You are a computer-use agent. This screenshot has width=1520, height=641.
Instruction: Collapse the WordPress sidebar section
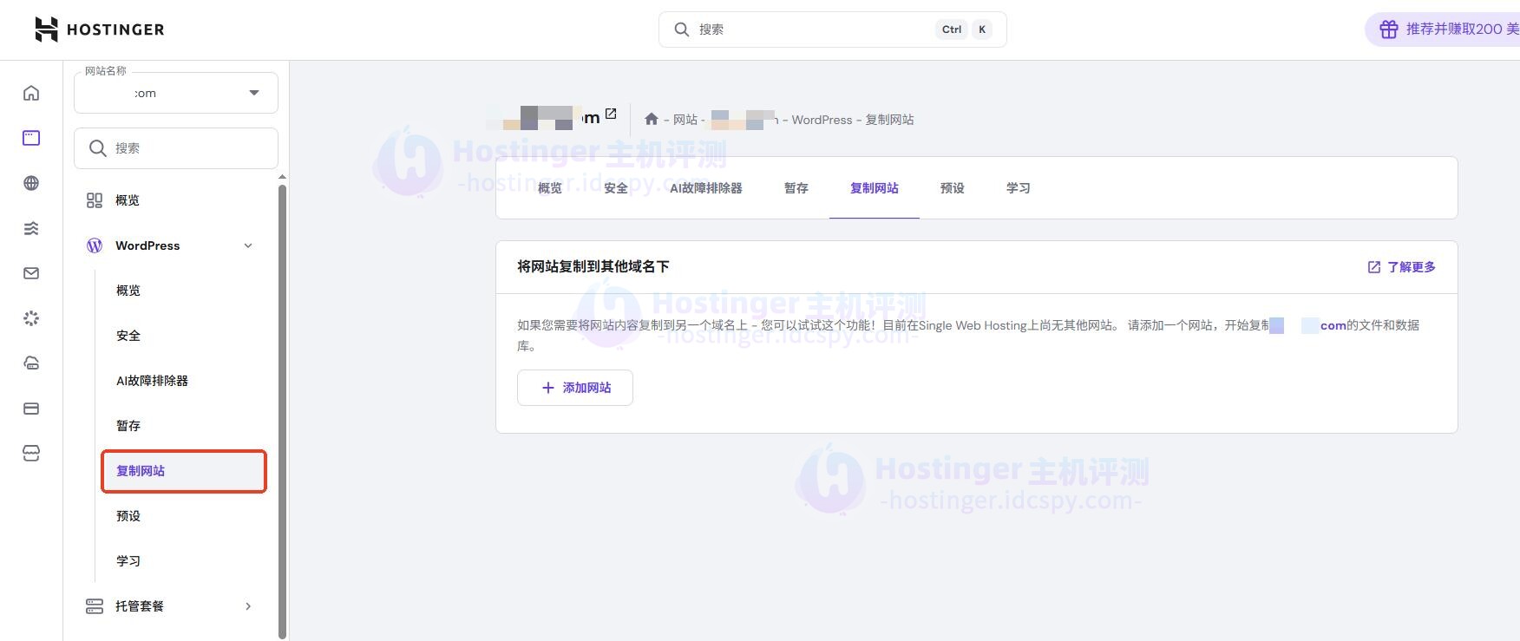pyautogui.click(x=248, y=245)
